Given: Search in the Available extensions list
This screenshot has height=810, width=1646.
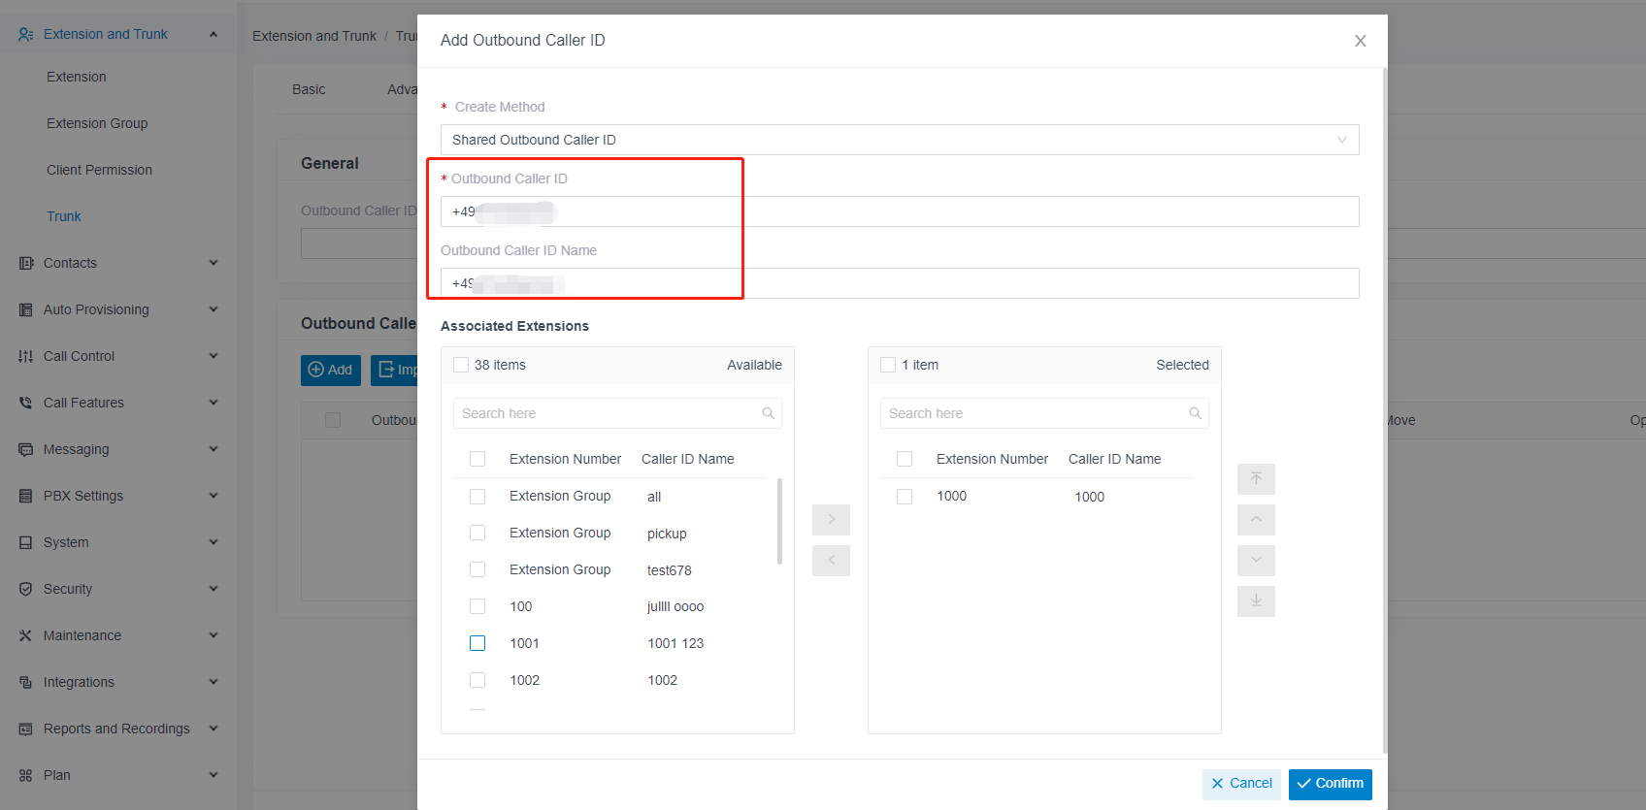Looking at the screenshot, I should [617, 413].
